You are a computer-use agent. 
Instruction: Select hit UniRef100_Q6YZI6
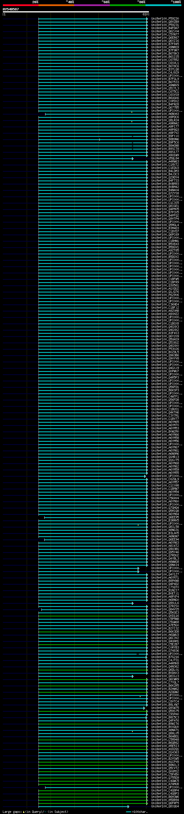[x=165, y=41]
